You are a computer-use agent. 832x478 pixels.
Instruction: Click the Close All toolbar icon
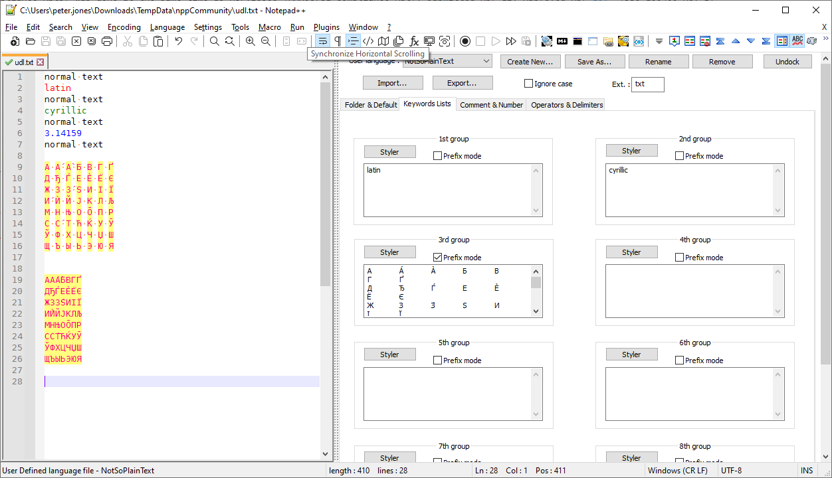coord(92,41)
